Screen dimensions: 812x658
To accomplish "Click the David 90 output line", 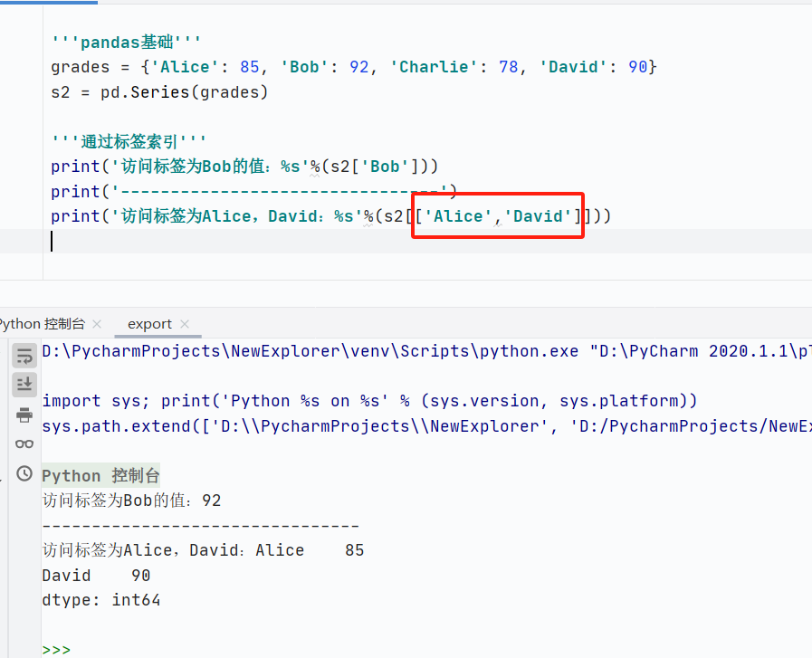I will [x=96, y=576].
